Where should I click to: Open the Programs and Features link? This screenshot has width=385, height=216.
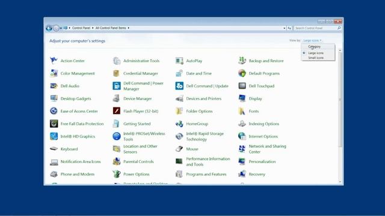[x=206, y=174]
